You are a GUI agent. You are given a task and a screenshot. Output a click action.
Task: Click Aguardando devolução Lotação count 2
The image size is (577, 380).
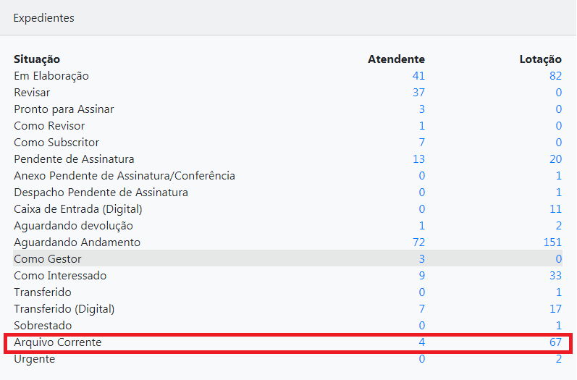click(559, 226)
